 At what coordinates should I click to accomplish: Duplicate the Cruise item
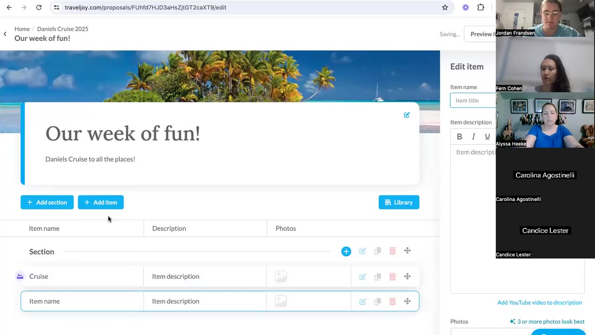click(x=377, y=277)
